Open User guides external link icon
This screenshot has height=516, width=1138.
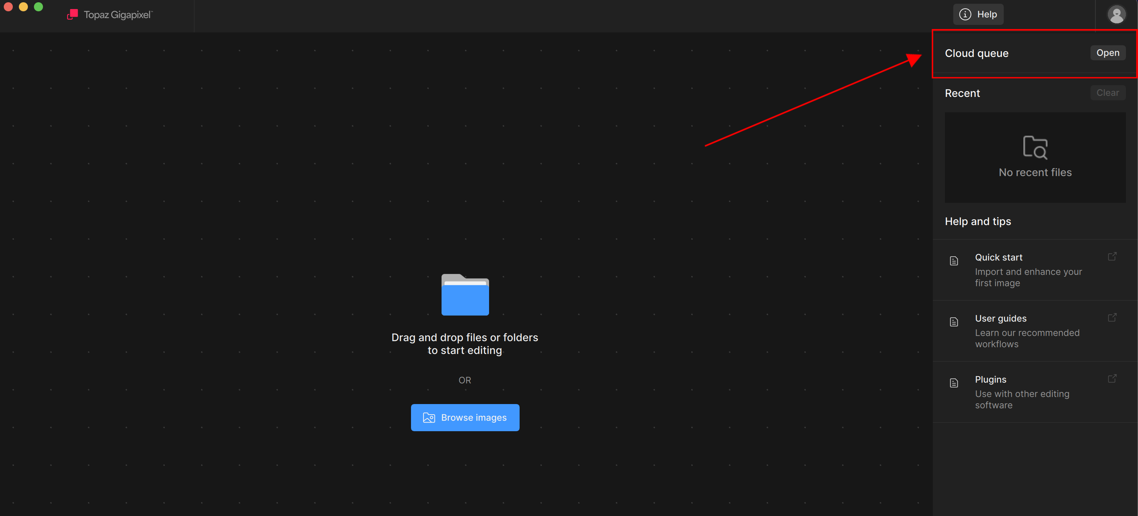(x=1112, y=317)
